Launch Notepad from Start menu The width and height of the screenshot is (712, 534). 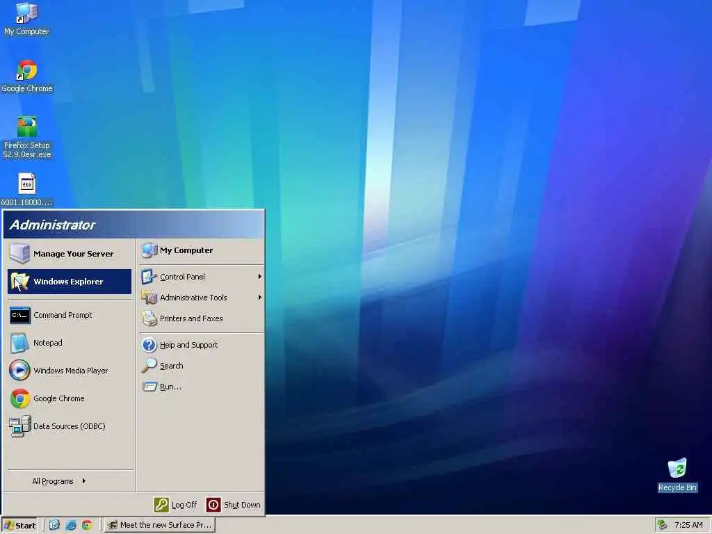[x=70, y=343]
